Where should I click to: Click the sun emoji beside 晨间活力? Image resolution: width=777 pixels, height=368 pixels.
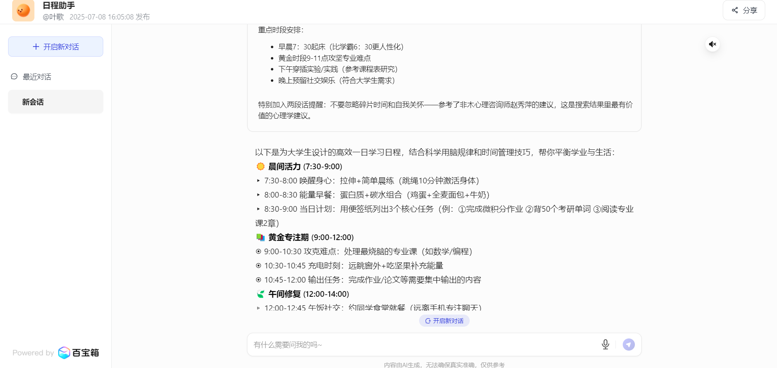(260, 166)
